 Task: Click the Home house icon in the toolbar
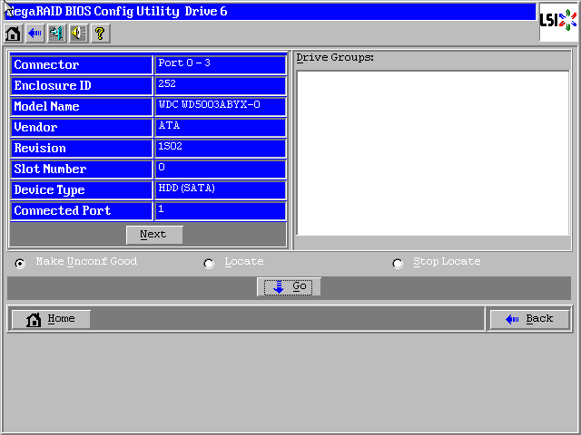pos(14,34)
